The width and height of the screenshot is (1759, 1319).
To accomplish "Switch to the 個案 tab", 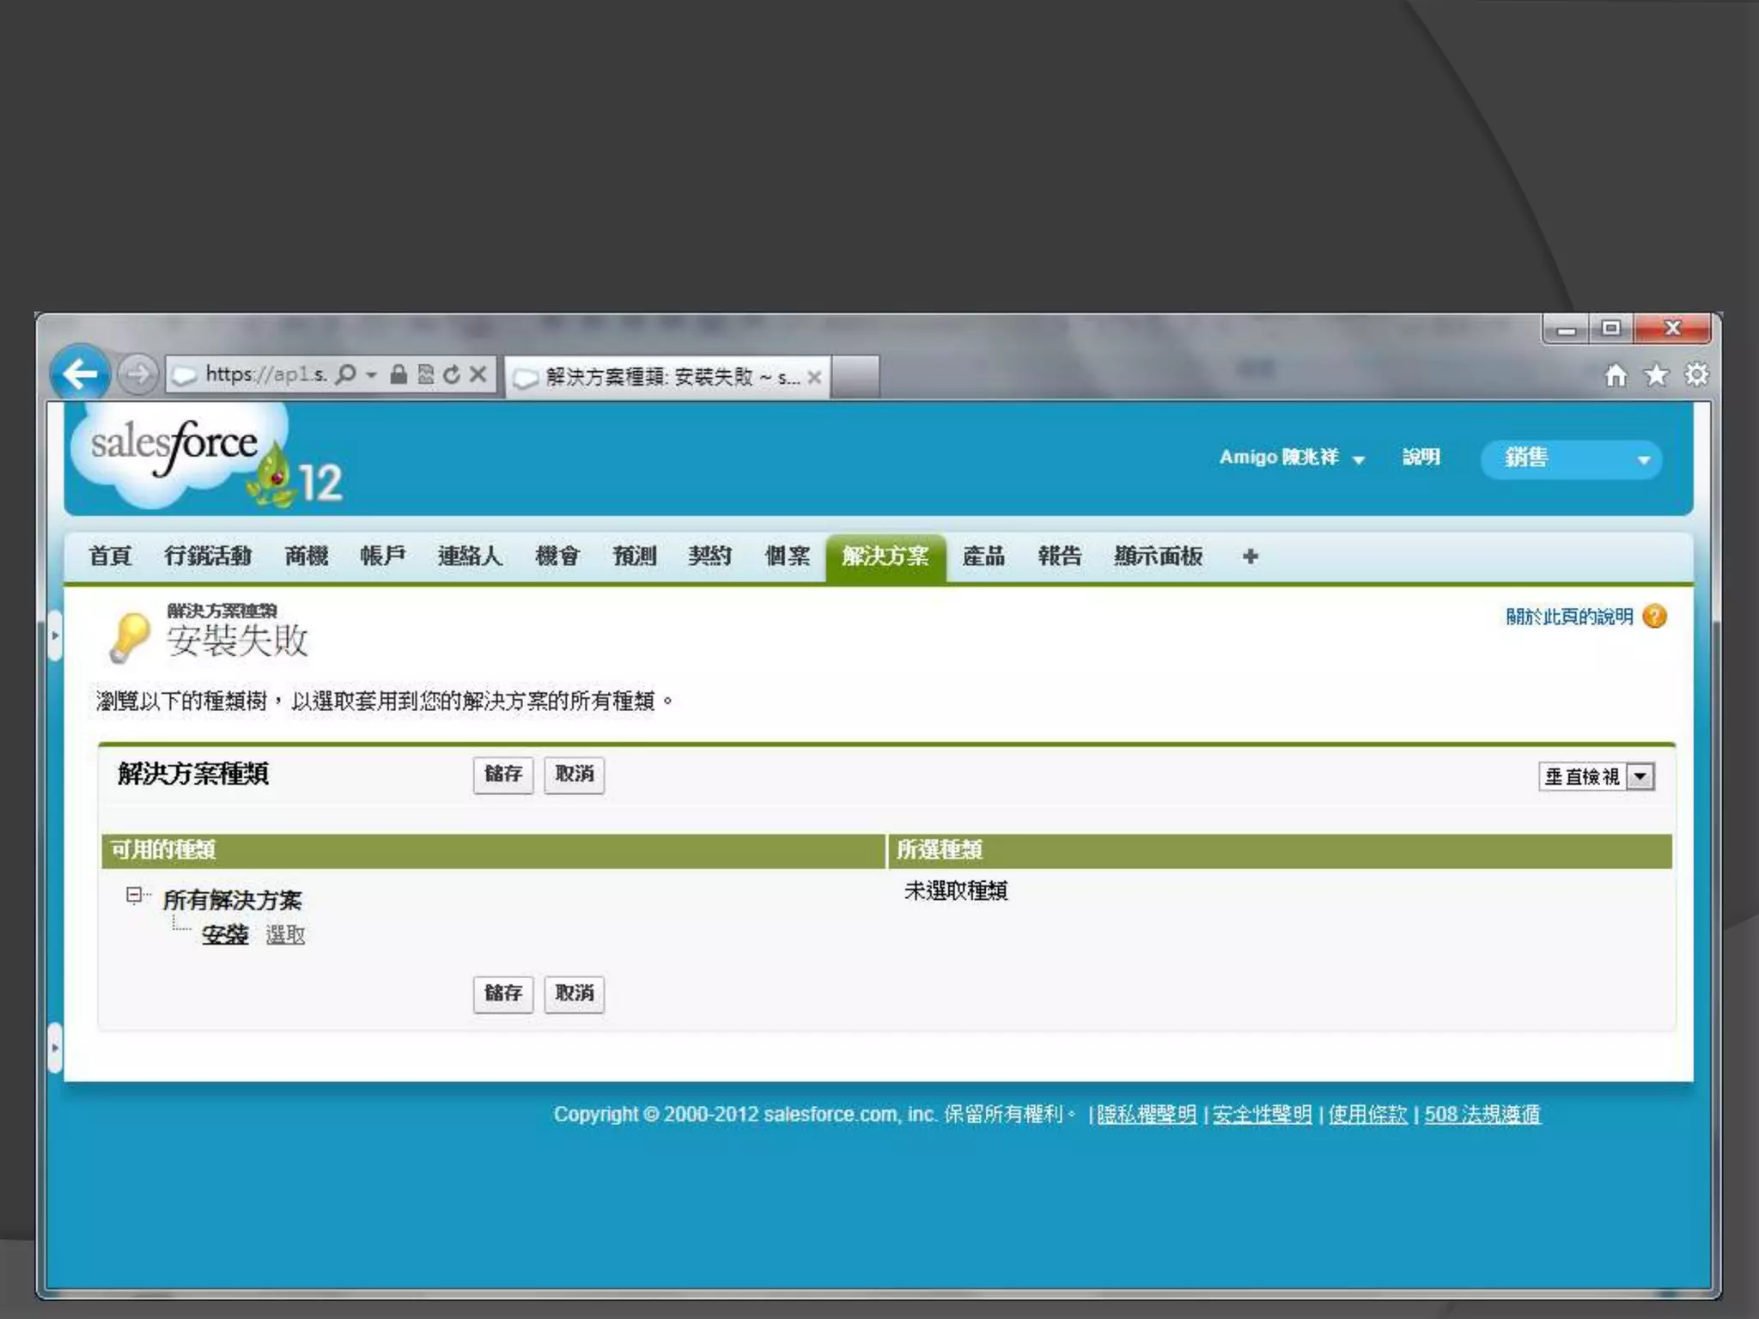I will (787, 556).
